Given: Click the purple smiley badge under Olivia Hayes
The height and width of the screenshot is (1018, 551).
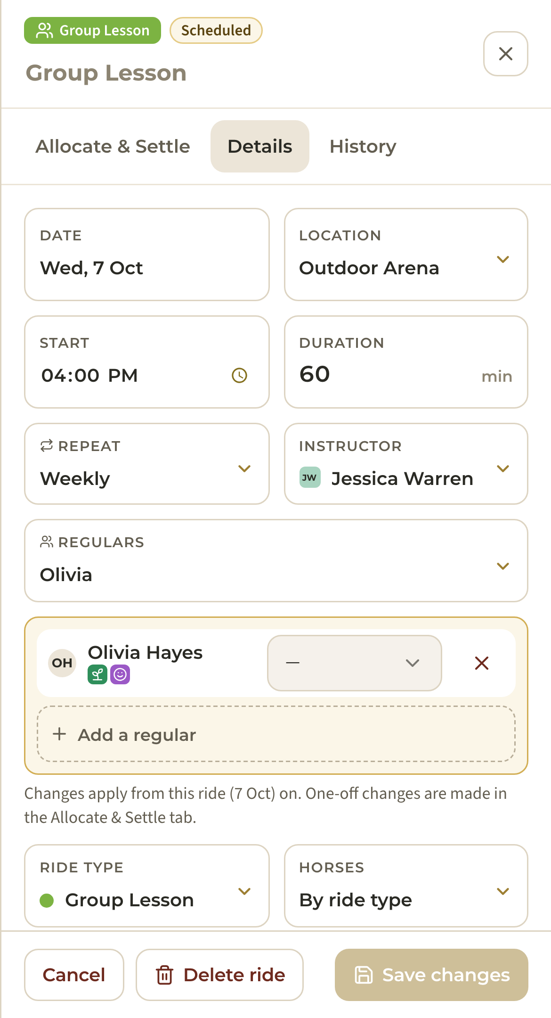Looking at the screenshot, I should pyautogui.click(x=120, y=675).
